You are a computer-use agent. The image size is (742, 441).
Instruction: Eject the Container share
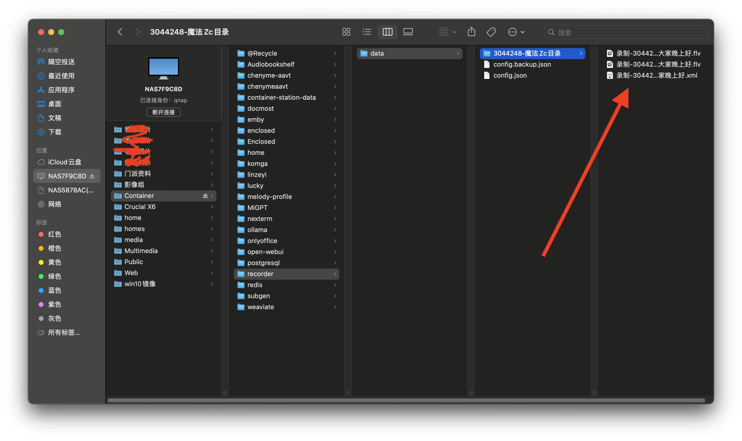[205, 195]
